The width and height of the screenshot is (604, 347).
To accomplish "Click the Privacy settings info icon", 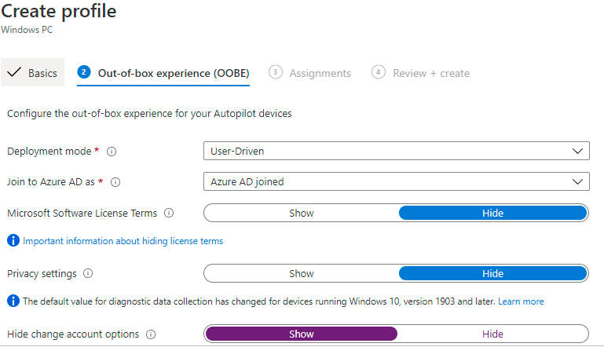I will pos(88,273).
